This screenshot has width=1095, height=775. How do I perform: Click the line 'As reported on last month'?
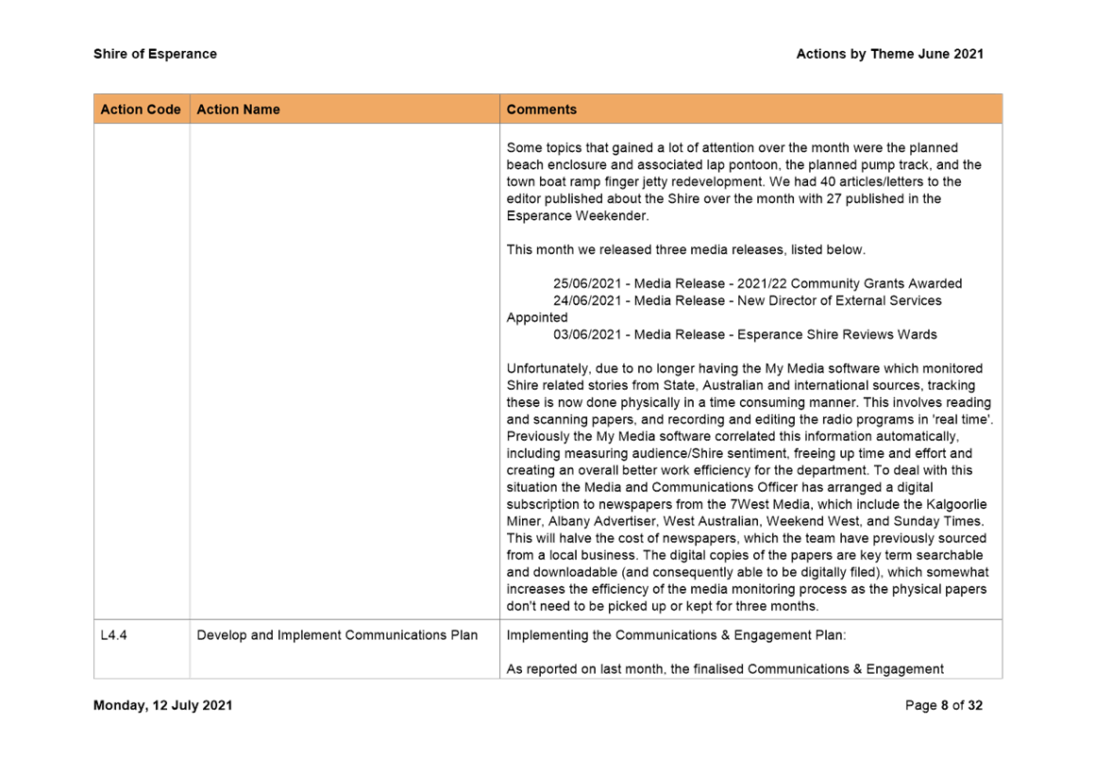click(x=725, y=669)
